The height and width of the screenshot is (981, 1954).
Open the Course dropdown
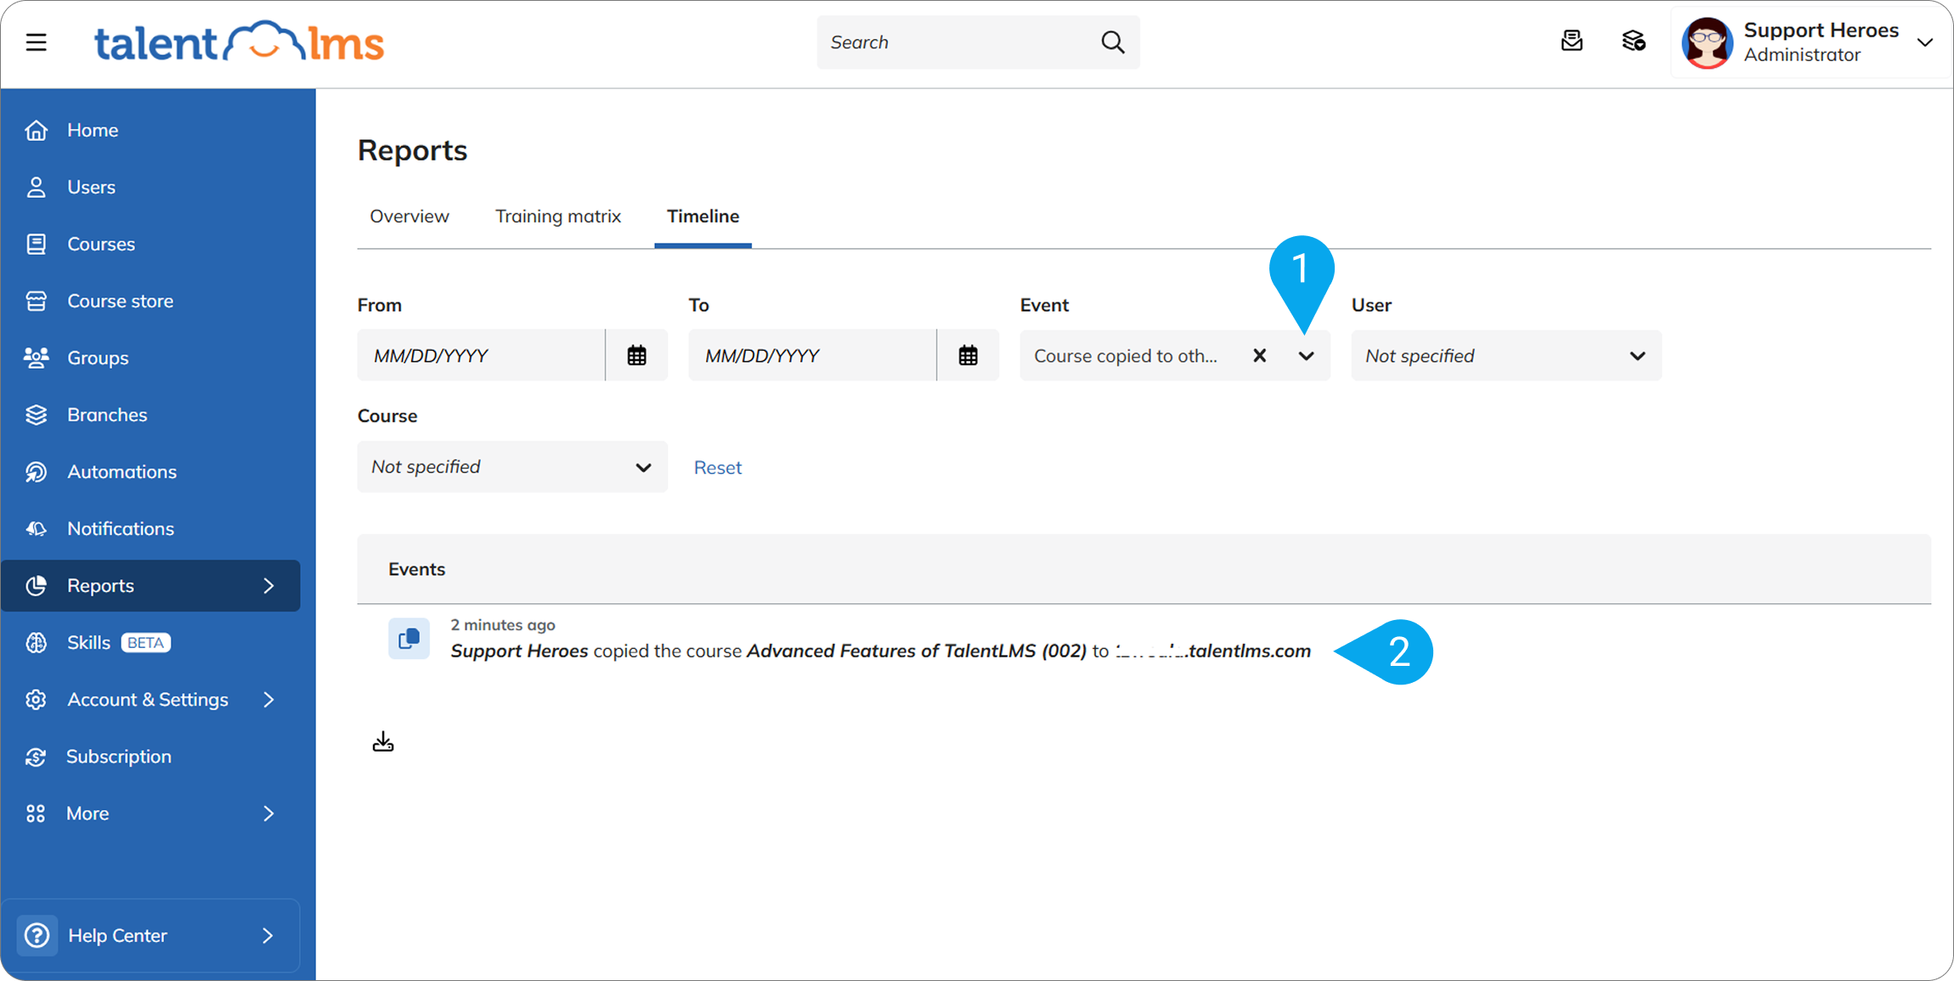(x=511, y=466)
